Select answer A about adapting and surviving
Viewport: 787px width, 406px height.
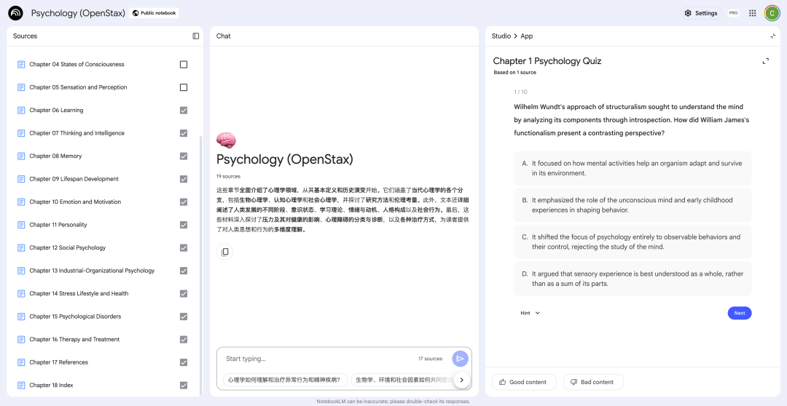tap(633, 168)
